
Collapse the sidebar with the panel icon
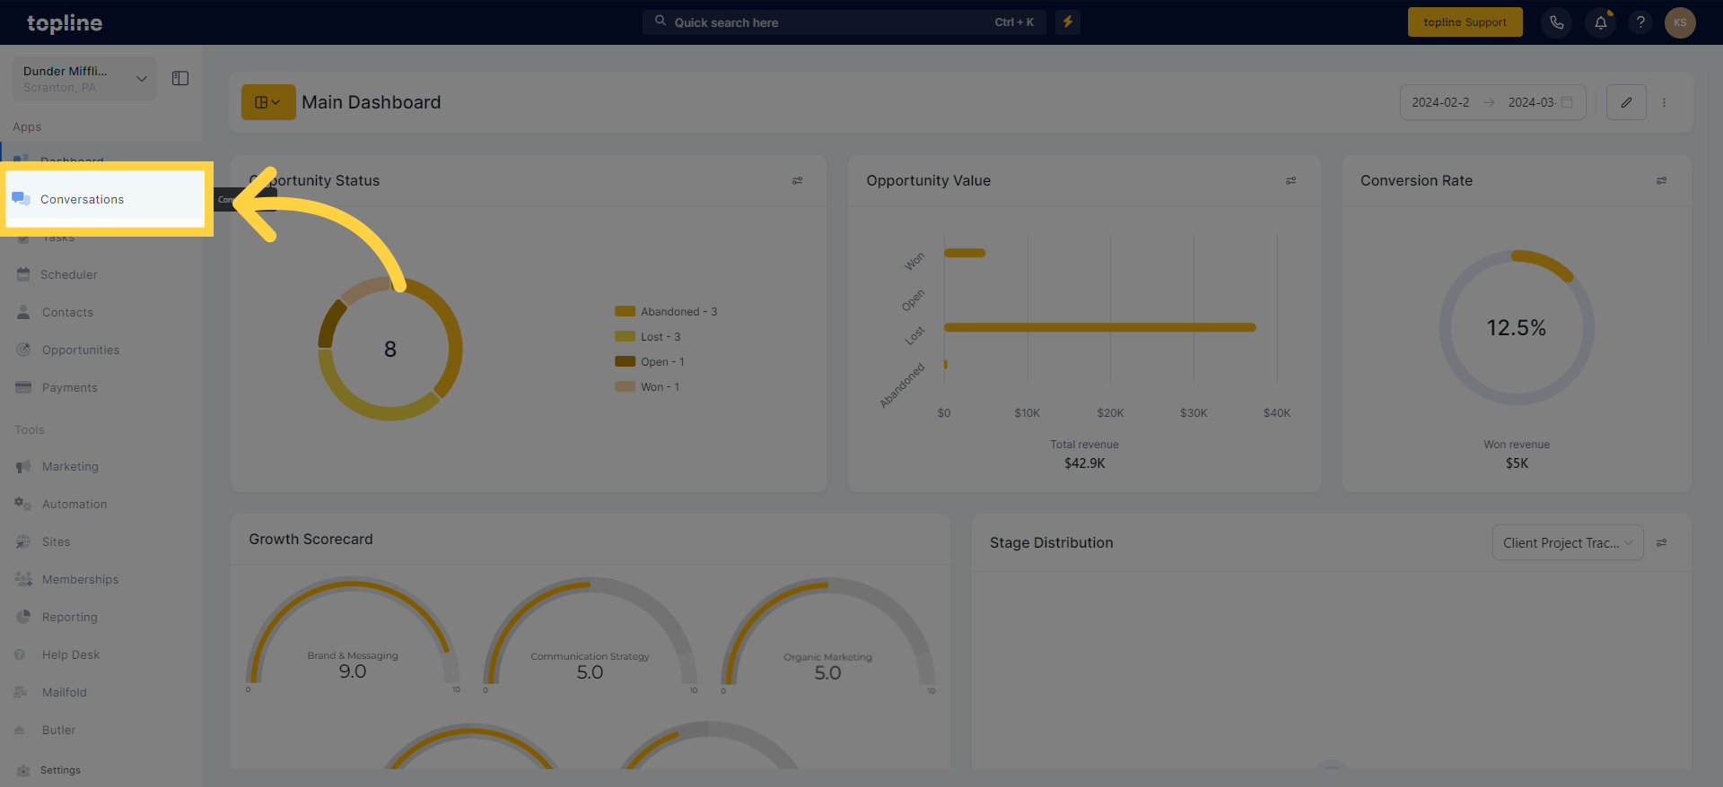pyautogui.click(x=180, y=79)
